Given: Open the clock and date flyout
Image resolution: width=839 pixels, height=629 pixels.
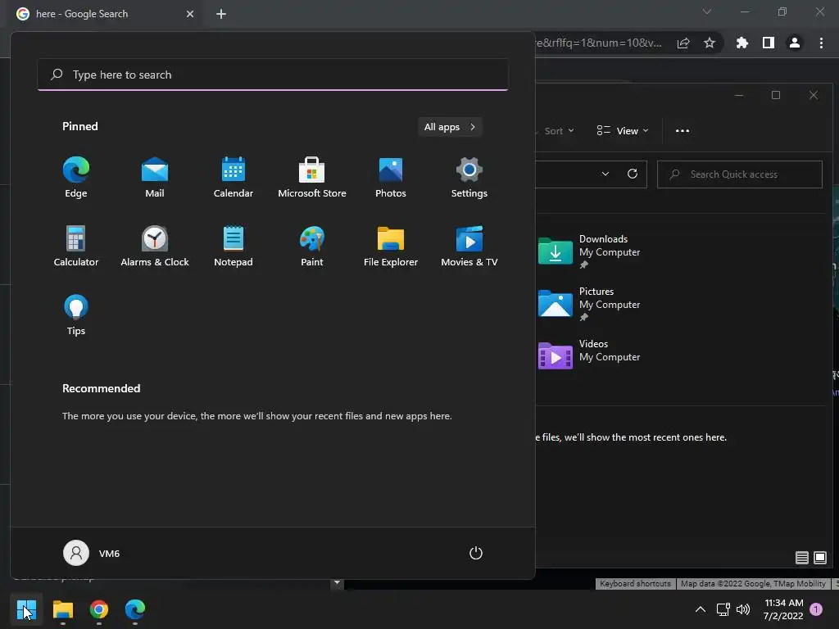Looking at the screenshot, I should pyautogui.click(x=783, y=609).
